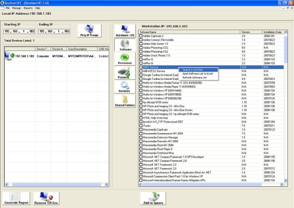This screenshot has height=208, width=294.
Task: Select Microsoft Compression Client Pack 1.0 row
Action: coord(211,177)
